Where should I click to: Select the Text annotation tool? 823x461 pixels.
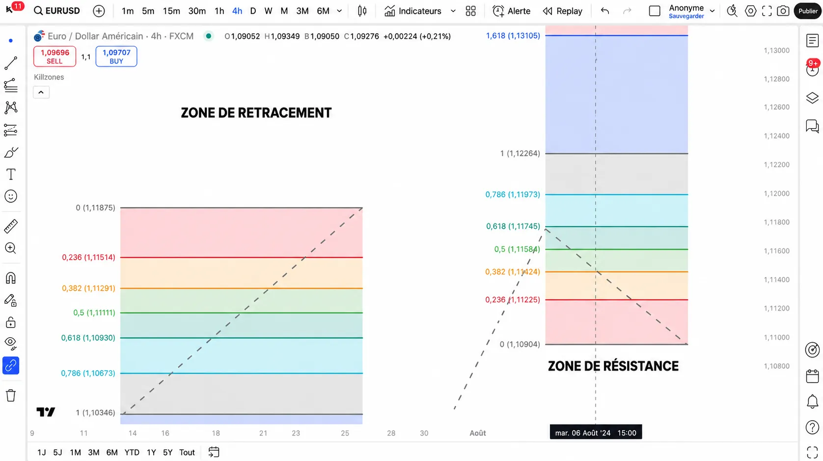coord(11,174)
